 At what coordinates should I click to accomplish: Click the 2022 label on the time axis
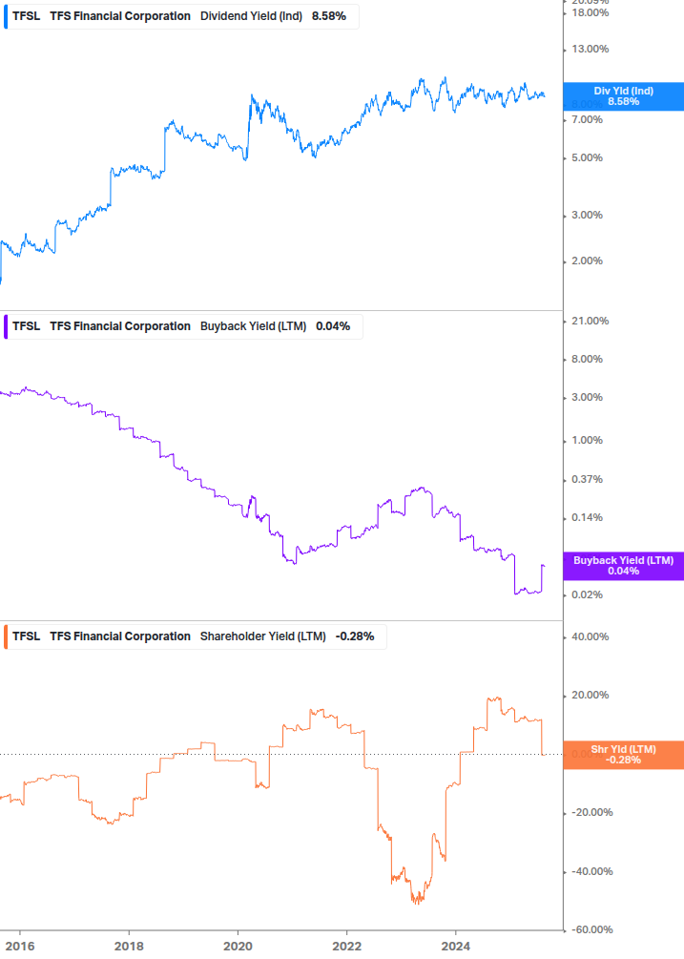346,947
